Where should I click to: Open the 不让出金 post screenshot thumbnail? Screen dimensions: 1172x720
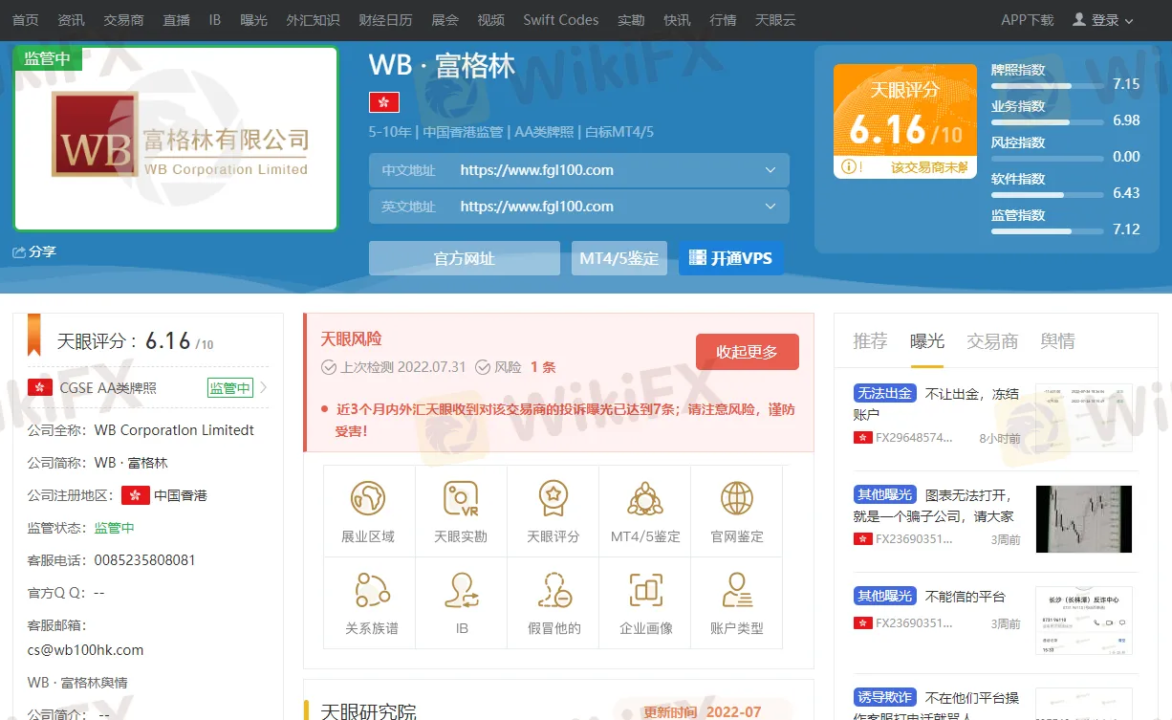1083,417
